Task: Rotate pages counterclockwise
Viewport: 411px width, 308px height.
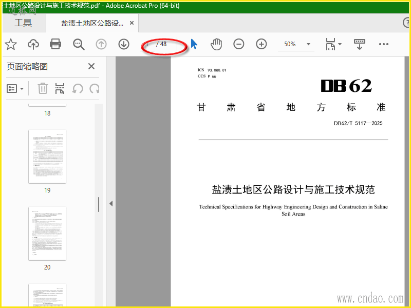Action: 78,88
